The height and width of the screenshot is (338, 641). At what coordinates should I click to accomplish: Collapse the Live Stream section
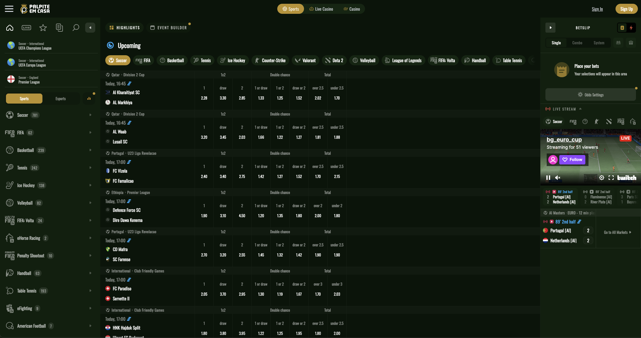580,109
